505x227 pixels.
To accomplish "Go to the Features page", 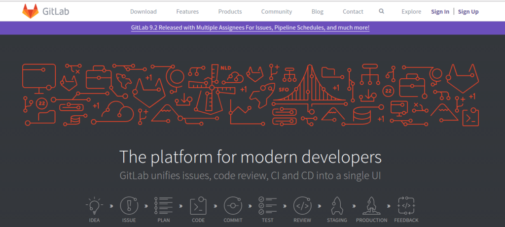I will point(187,11).
